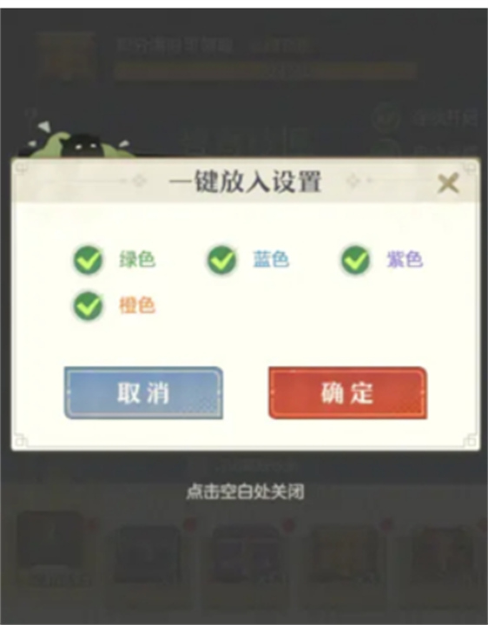Close the 一键放入设置 dialog with X
488x625 pixels.
tap(448, 183)
